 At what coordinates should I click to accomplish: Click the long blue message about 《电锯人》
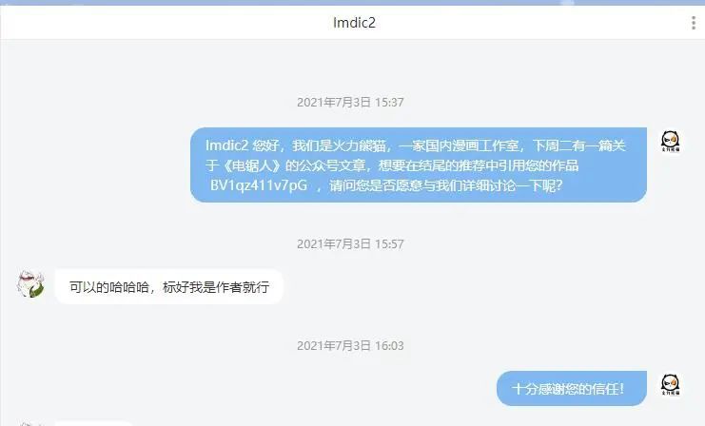coord(418,165)
